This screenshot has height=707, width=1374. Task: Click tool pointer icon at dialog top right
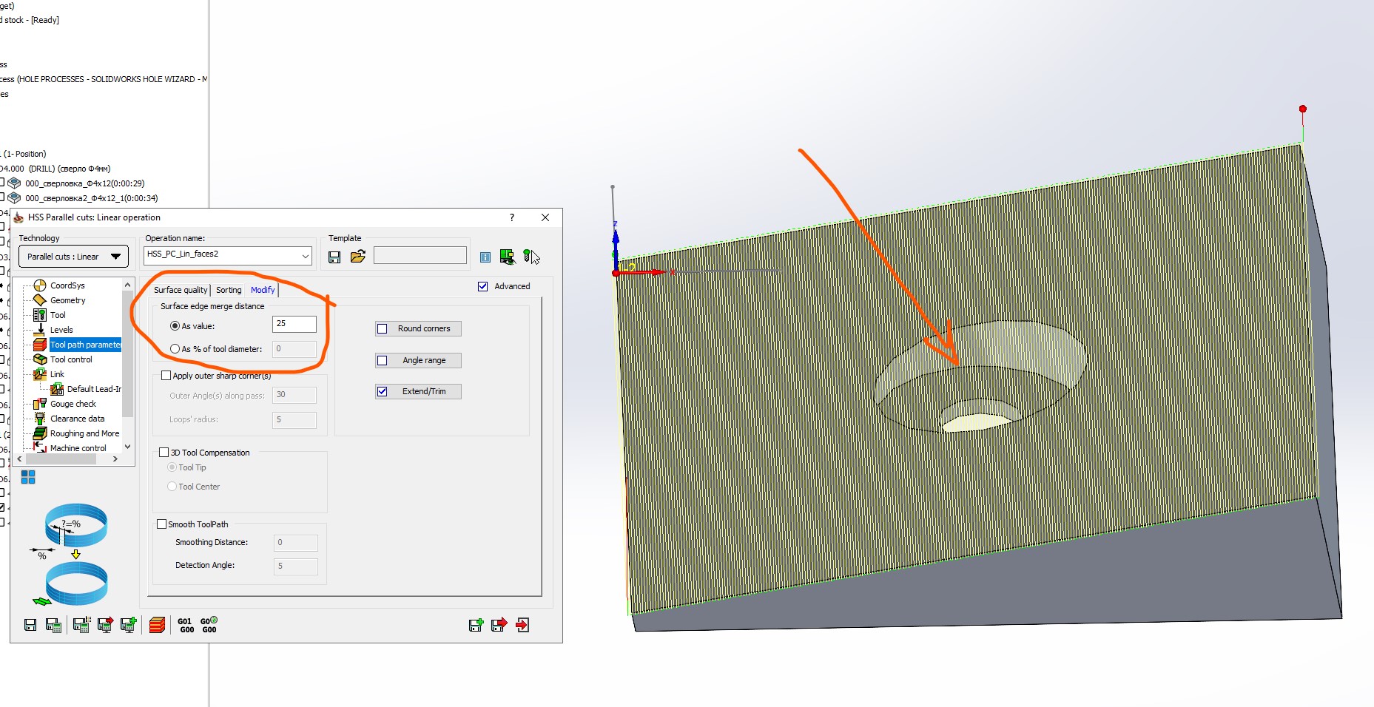[531, 257]
